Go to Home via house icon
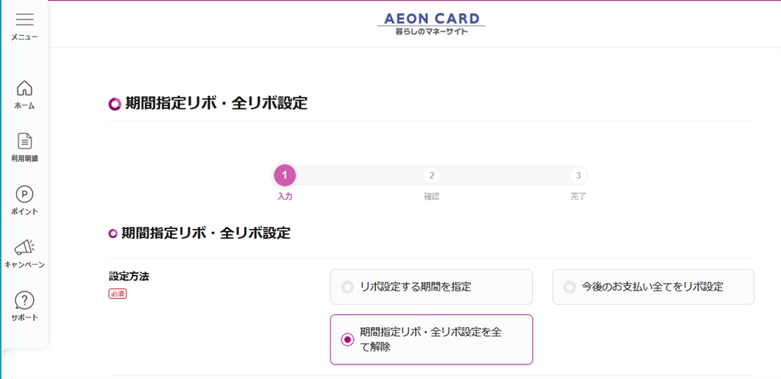 click(24, 88)
